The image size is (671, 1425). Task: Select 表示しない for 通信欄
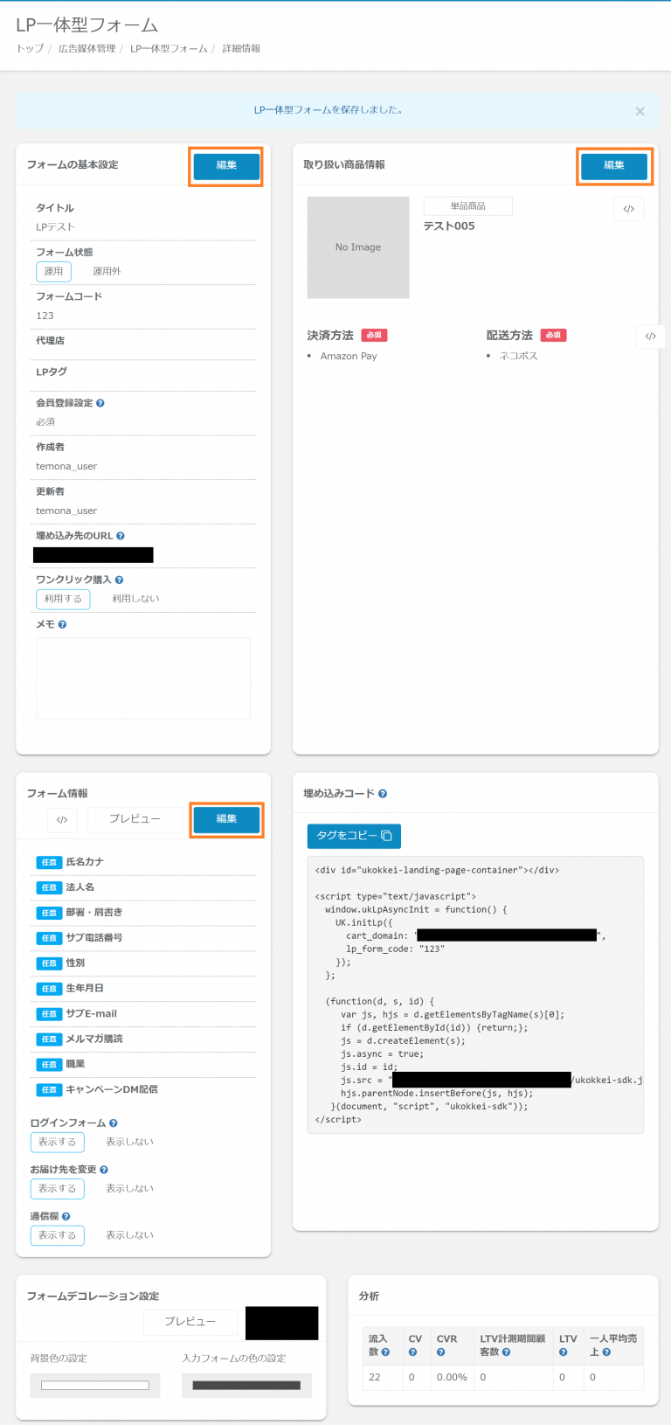click(x=129, y=1235)
